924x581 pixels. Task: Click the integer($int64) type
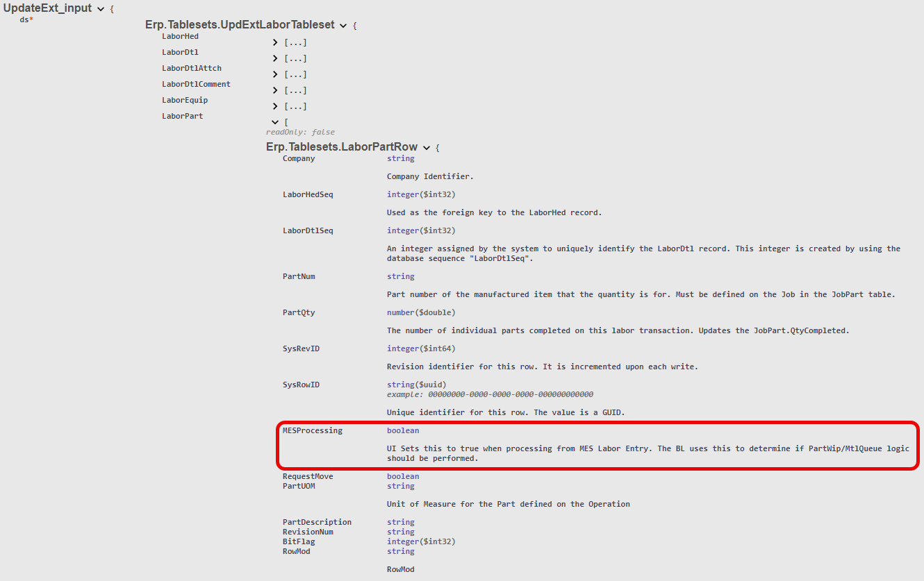coord(421,348)
